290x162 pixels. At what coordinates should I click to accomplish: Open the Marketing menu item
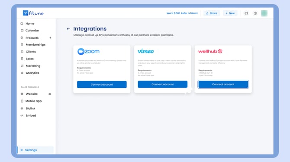[33, 66]
